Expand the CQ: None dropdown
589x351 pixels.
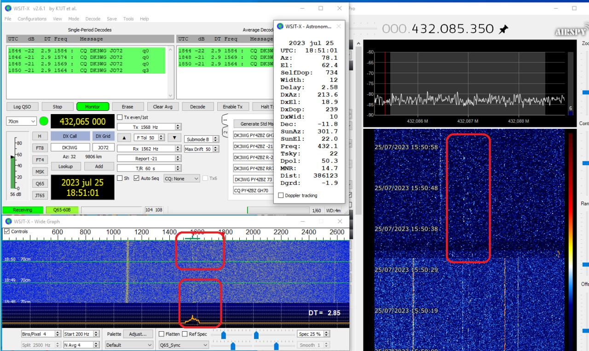tap(182, 178)
